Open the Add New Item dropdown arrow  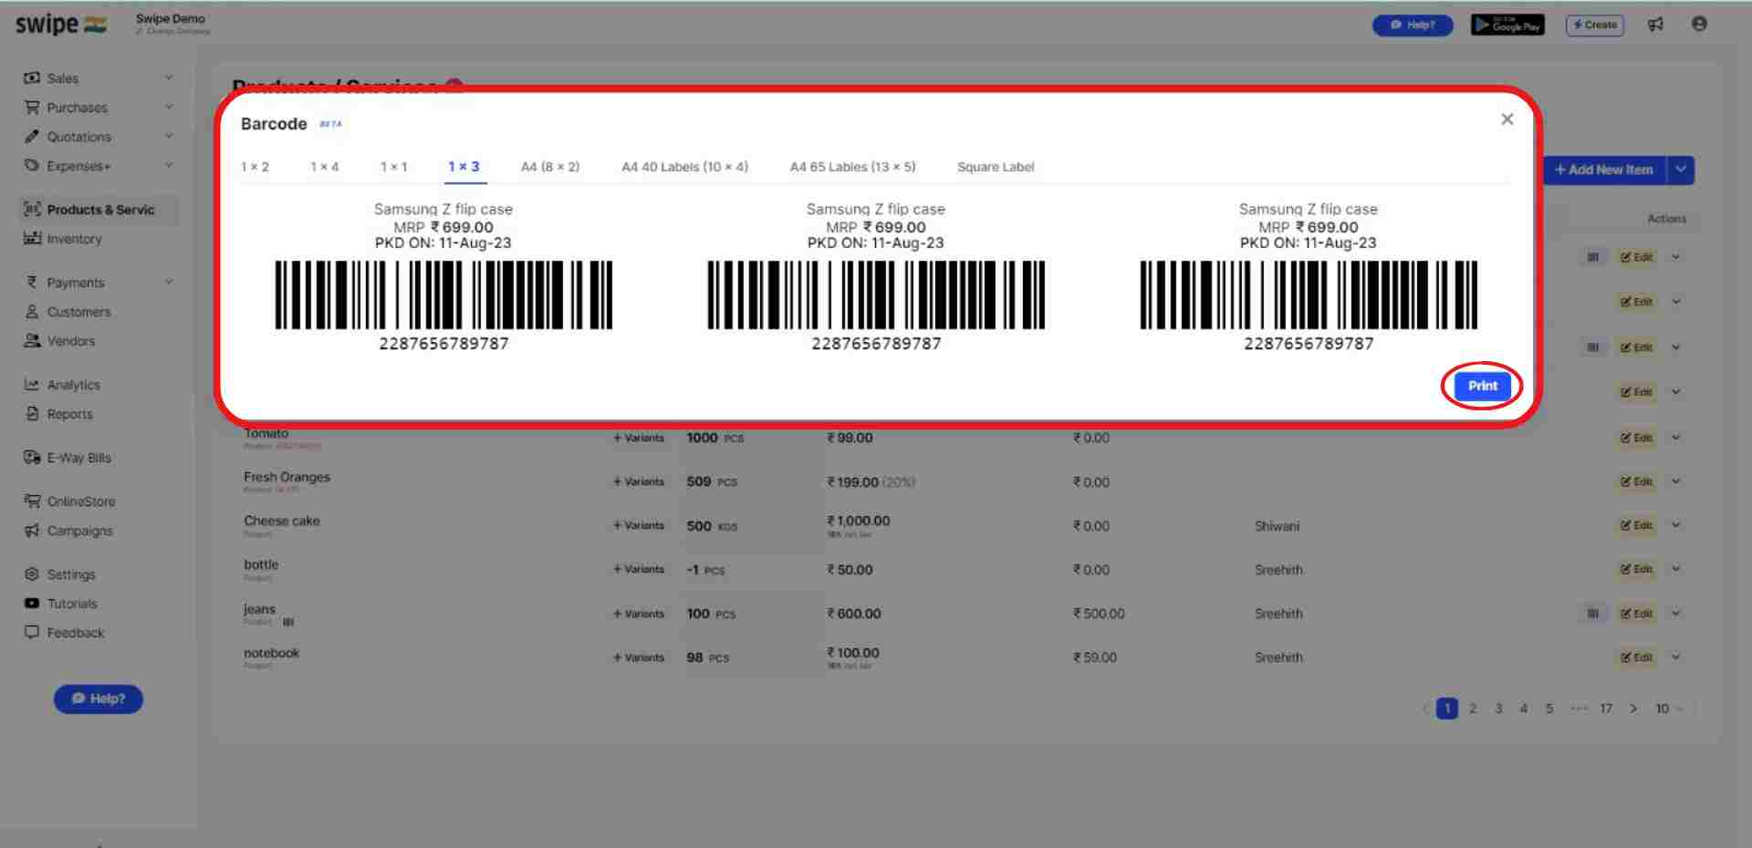[x=1681, y=170]
